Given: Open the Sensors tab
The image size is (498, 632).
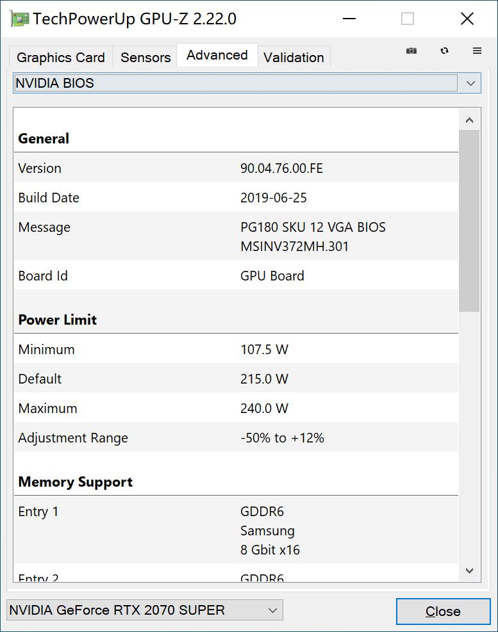Looking at the screenshot, I should (144, 57).
